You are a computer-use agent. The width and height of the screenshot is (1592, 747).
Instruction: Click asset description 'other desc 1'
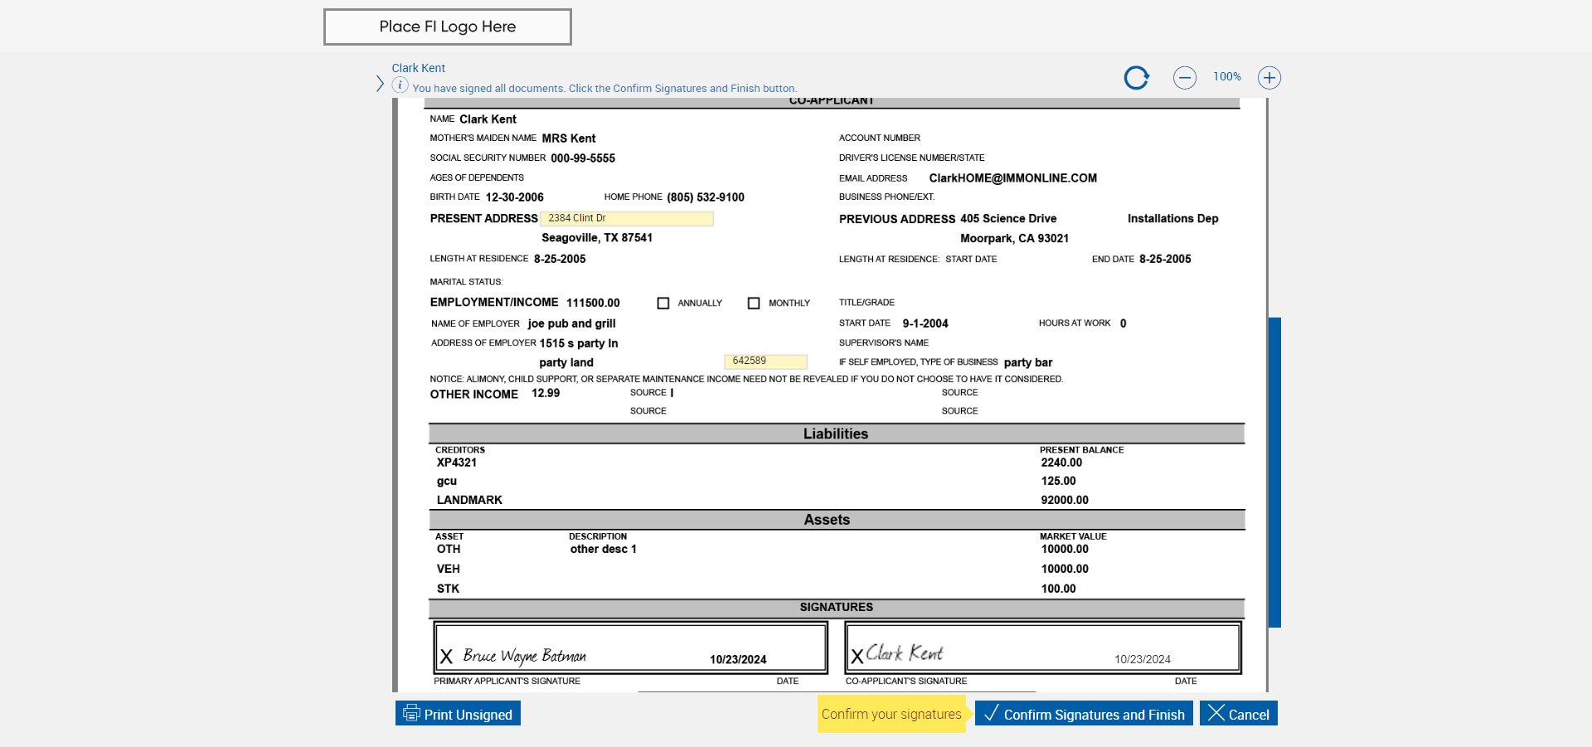point(604,549)
